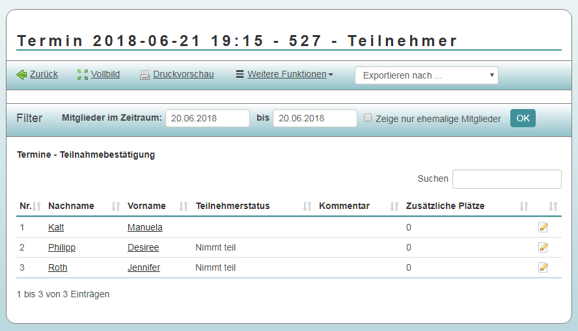Click the Druckvorschau printer icon
Screen dimensions: 578x331
coord(145,75)
